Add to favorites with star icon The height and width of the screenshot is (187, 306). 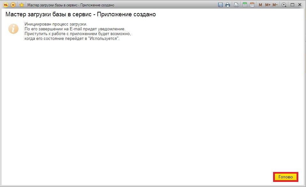[x=22, y=5]
